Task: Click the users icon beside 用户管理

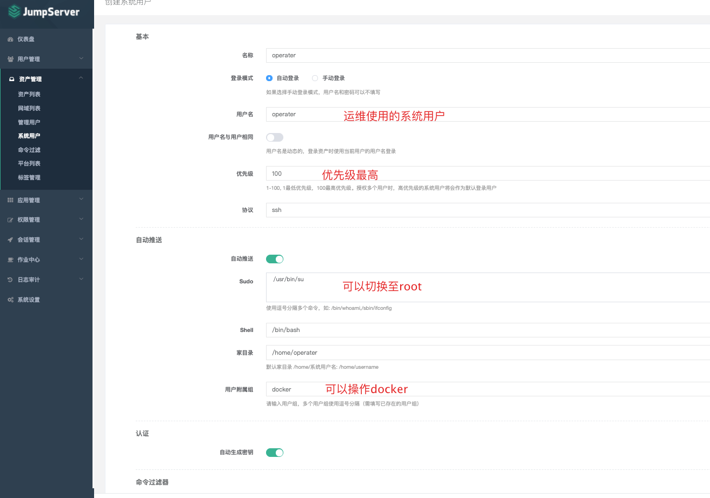Action: coord(10,59)
